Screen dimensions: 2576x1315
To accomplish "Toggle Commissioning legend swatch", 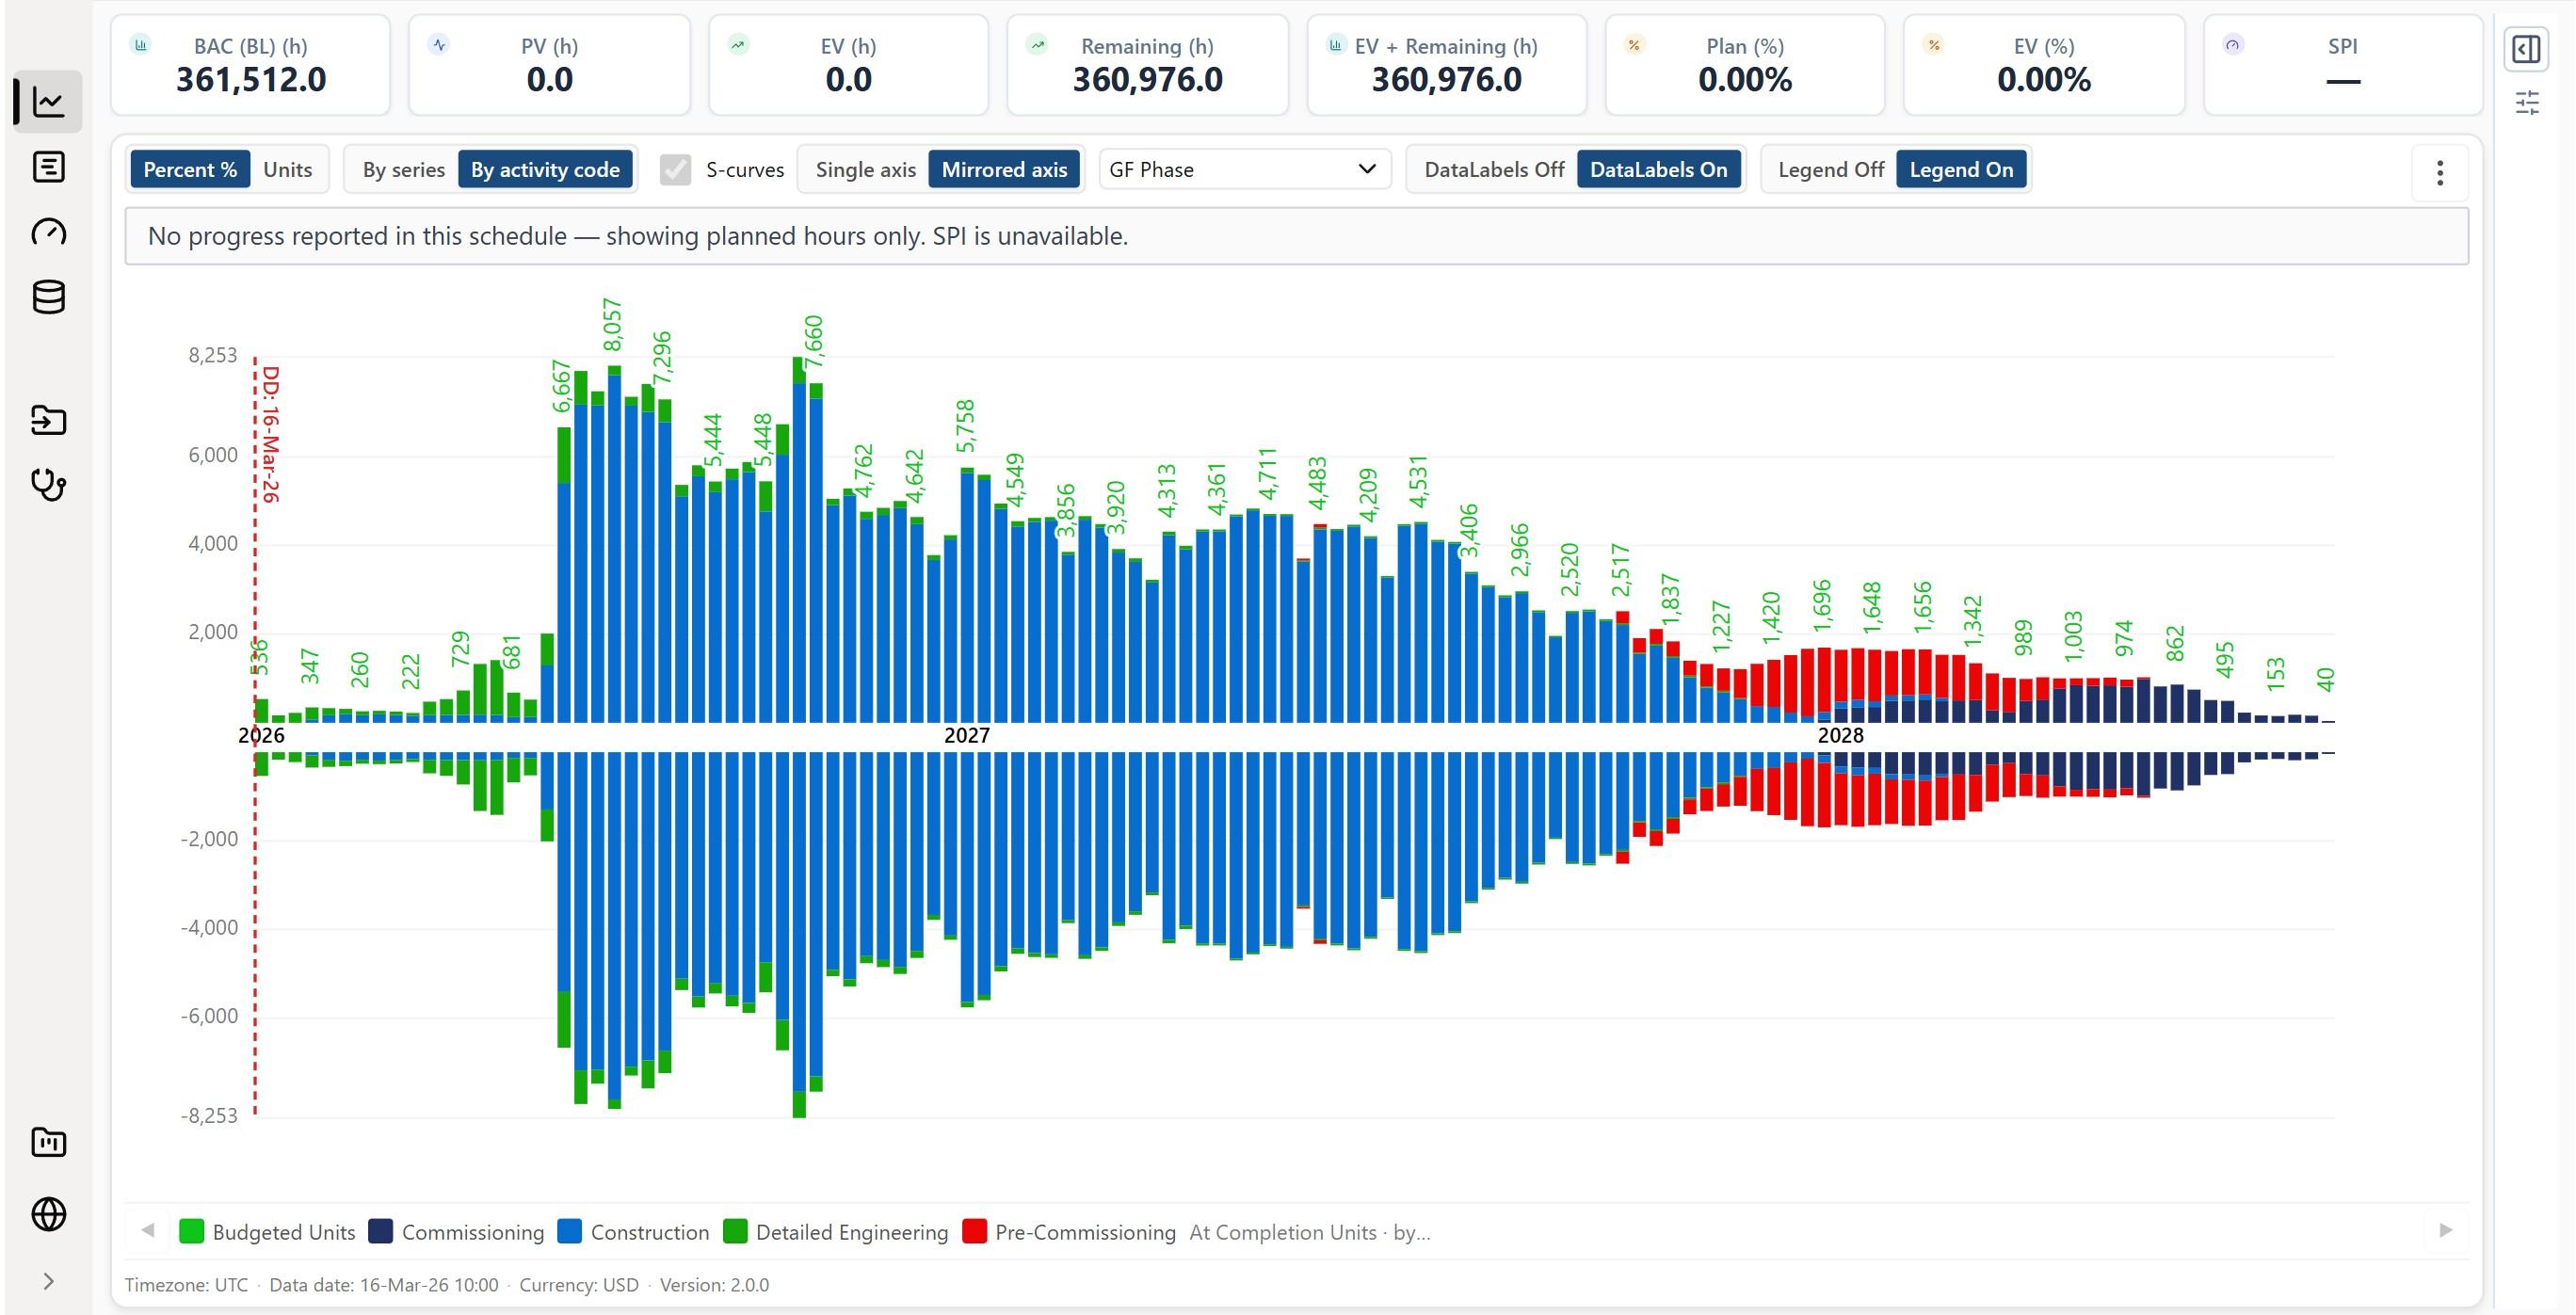I will pos(380,1231).
